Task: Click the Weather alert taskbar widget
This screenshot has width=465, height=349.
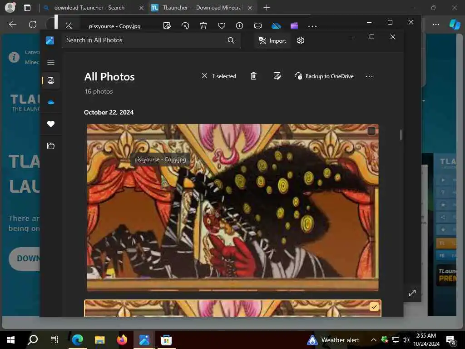Action: [333, 340]
